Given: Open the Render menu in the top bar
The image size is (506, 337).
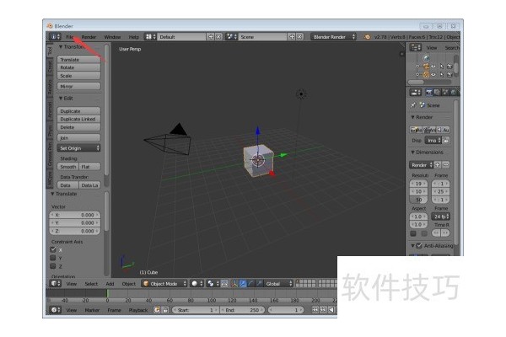Looking at the screenshot, I should coord(89,37).
